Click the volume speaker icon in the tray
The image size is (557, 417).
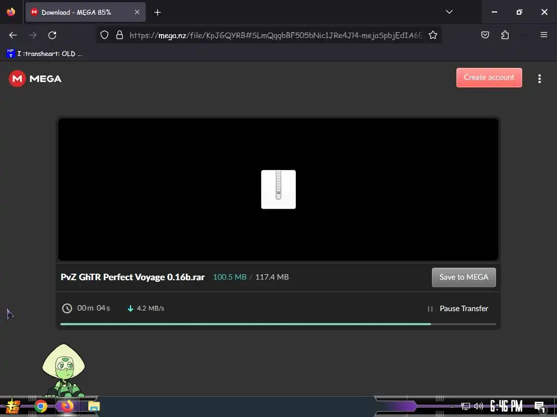[x=479, y=406]
